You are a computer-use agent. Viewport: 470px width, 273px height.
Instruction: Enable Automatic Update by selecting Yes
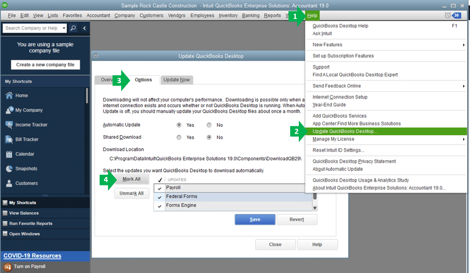coord(179,125)
